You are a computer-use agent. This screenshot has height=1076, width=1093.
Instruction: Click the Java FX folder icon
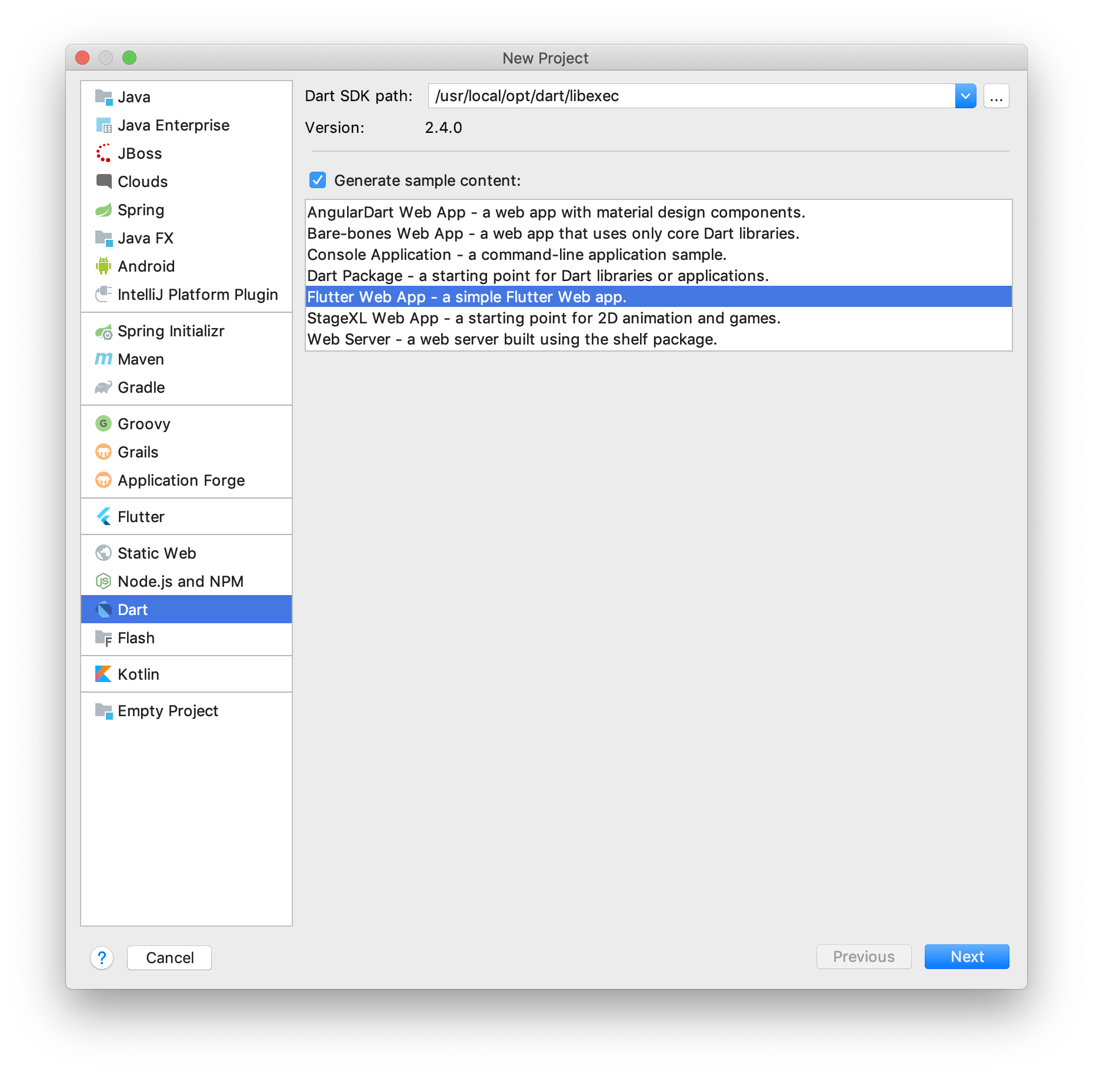(104, 238)
